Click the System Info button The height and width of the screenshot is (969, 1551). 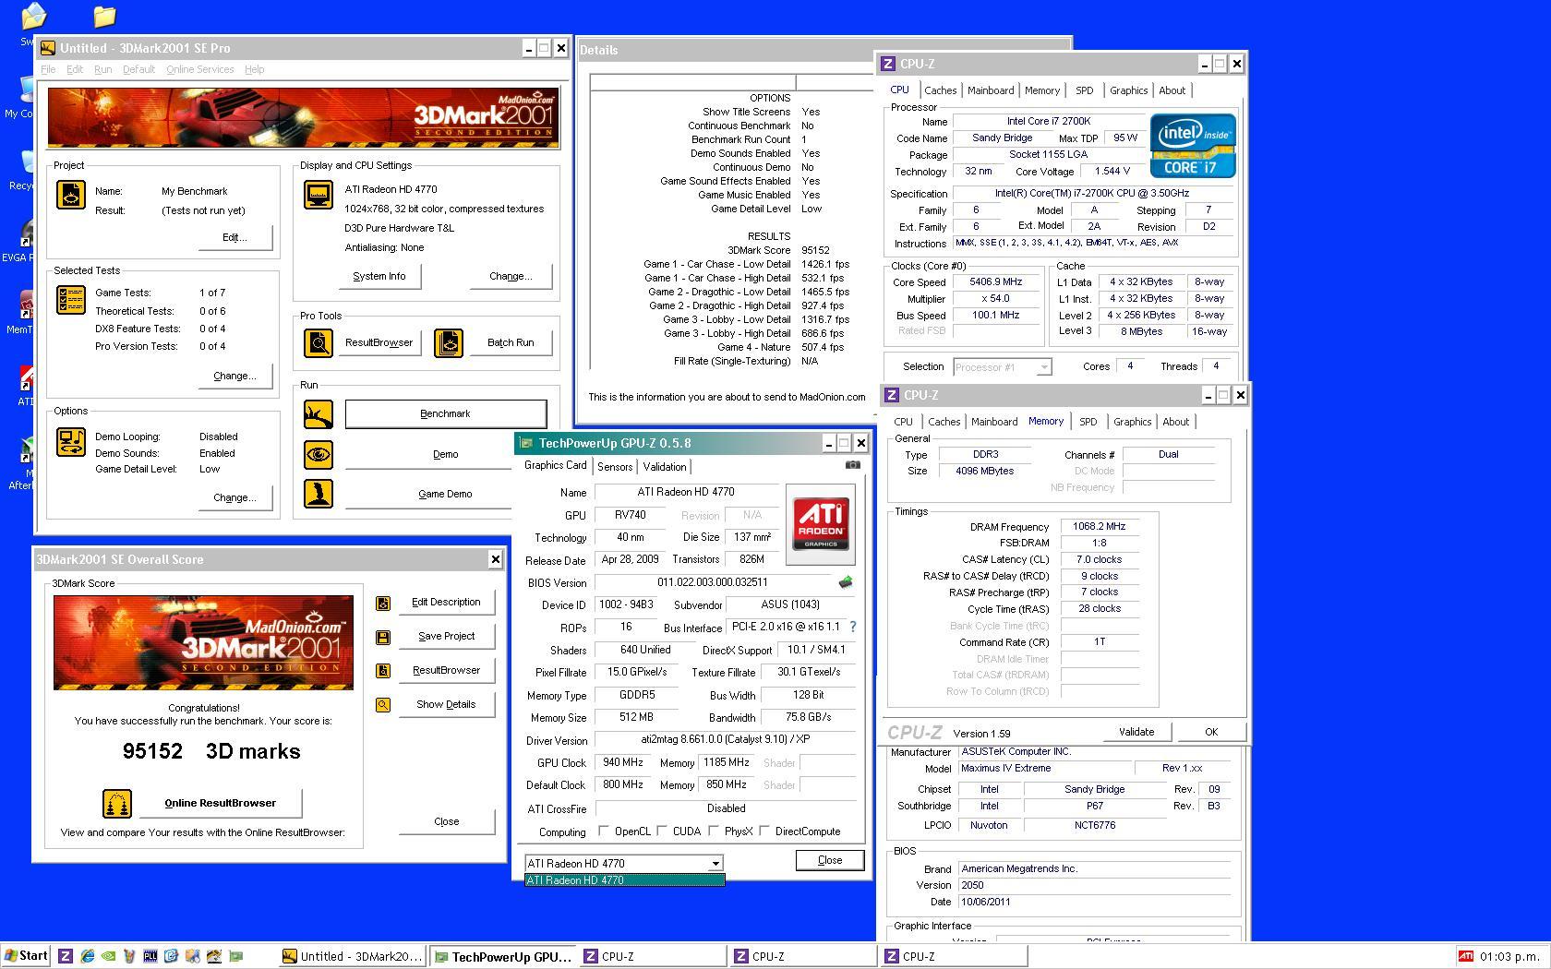pyautogui.click(x=379, y=276)
